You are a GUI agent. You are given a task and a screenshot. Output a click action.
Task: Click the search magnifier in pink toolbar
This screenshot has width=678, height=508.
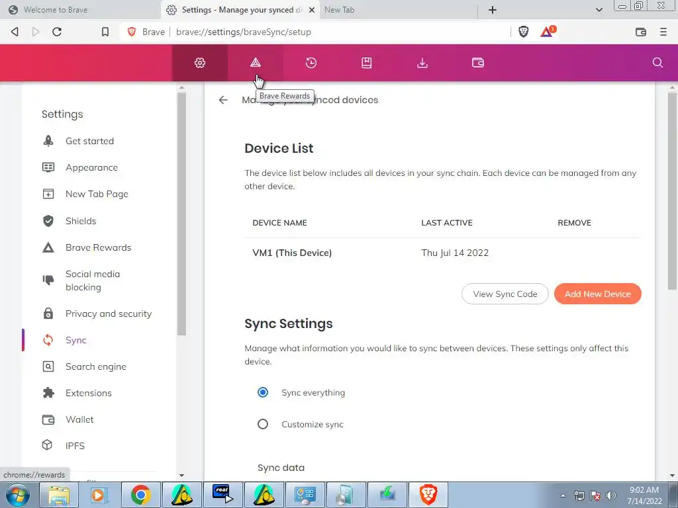pos(657,63)
